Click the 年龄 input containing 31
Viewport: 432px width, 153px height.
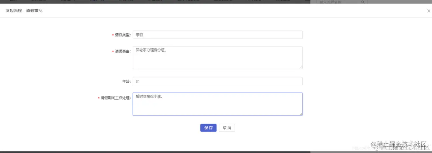[217, 81]
